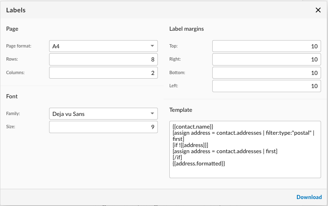Click the "{{contact.name}}" template line
The image size is (328, 206).
tap(193, 127)
